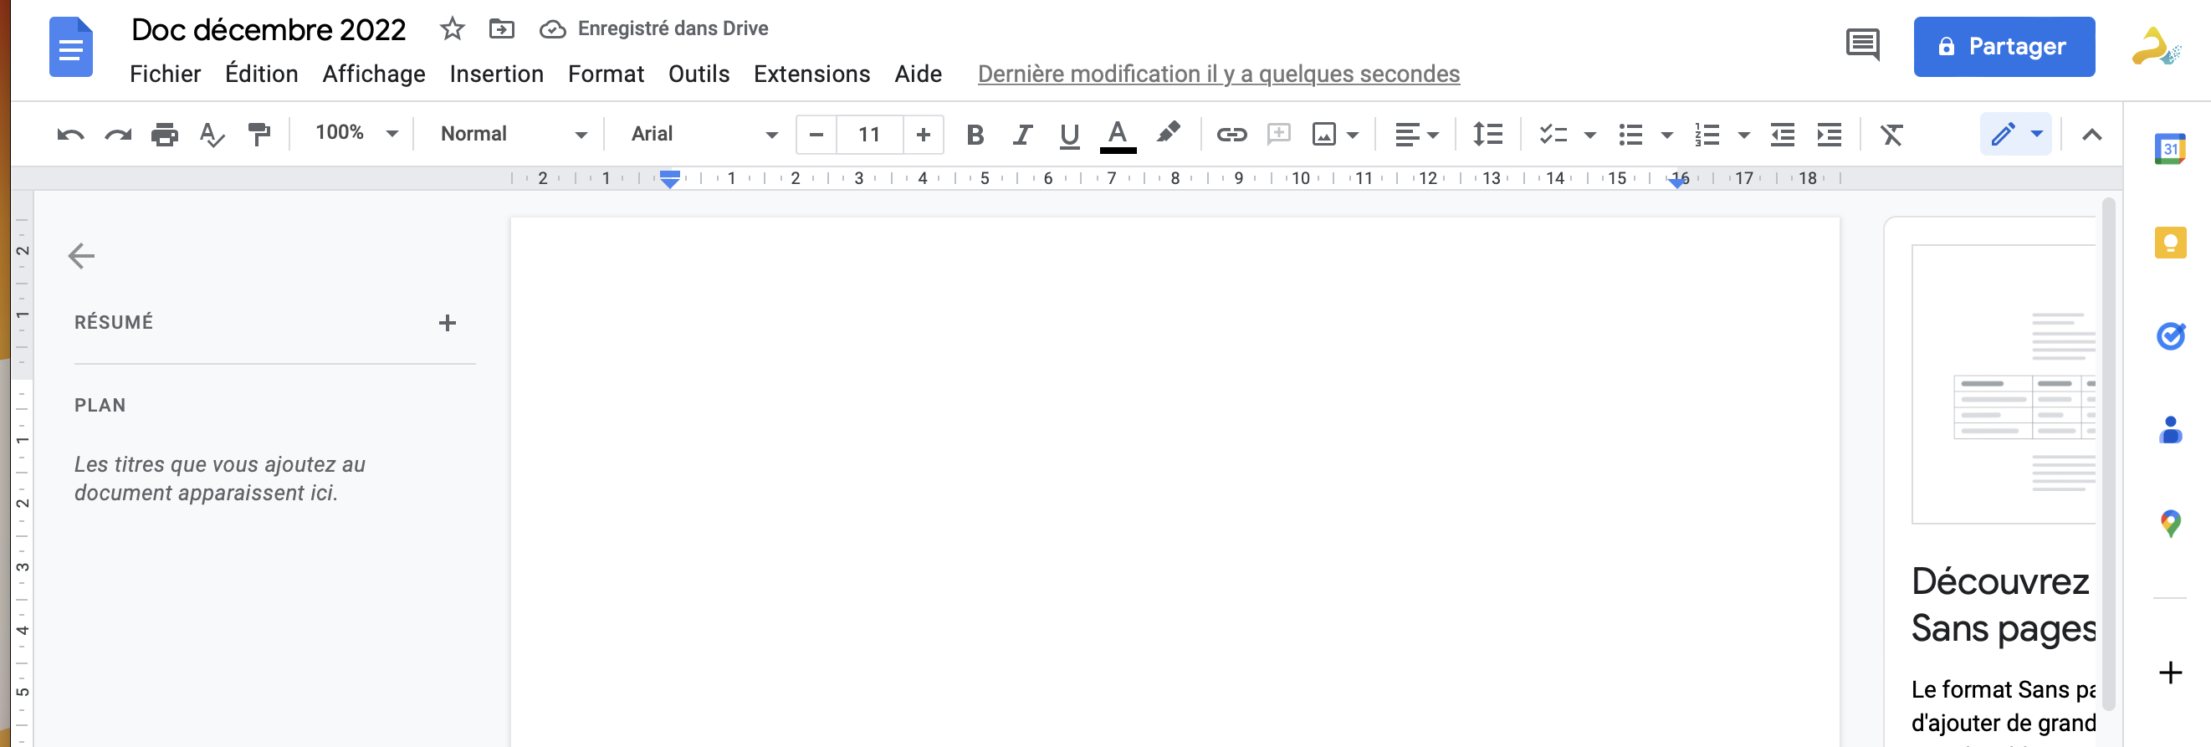Open Google Maps in side panel
Image resolution: width=2211 pixels, height=747 pixels.
[x=2169, y=523]
